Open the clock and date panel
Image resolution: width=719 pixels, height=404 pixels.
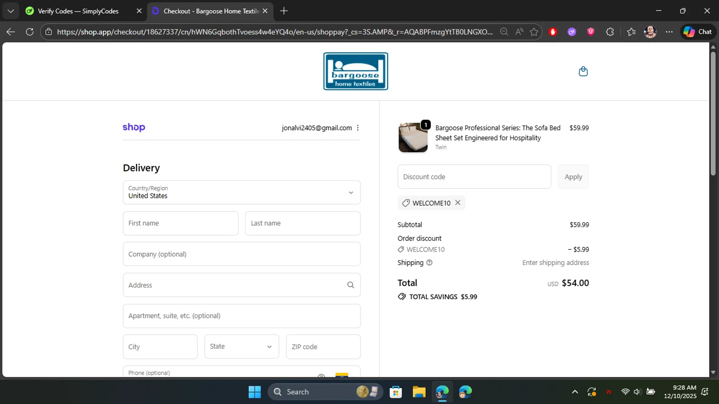(680, 392)
